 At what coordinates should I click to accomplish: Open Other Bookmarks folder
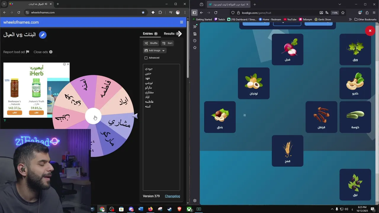pyautogui.click(x=365, y=20)
